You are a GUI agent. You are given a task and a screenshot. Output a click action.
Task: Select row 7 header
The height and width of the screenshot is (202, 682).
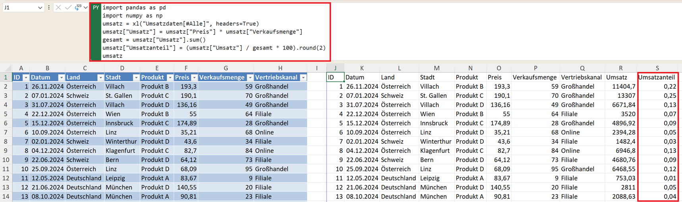click(6, 132)
